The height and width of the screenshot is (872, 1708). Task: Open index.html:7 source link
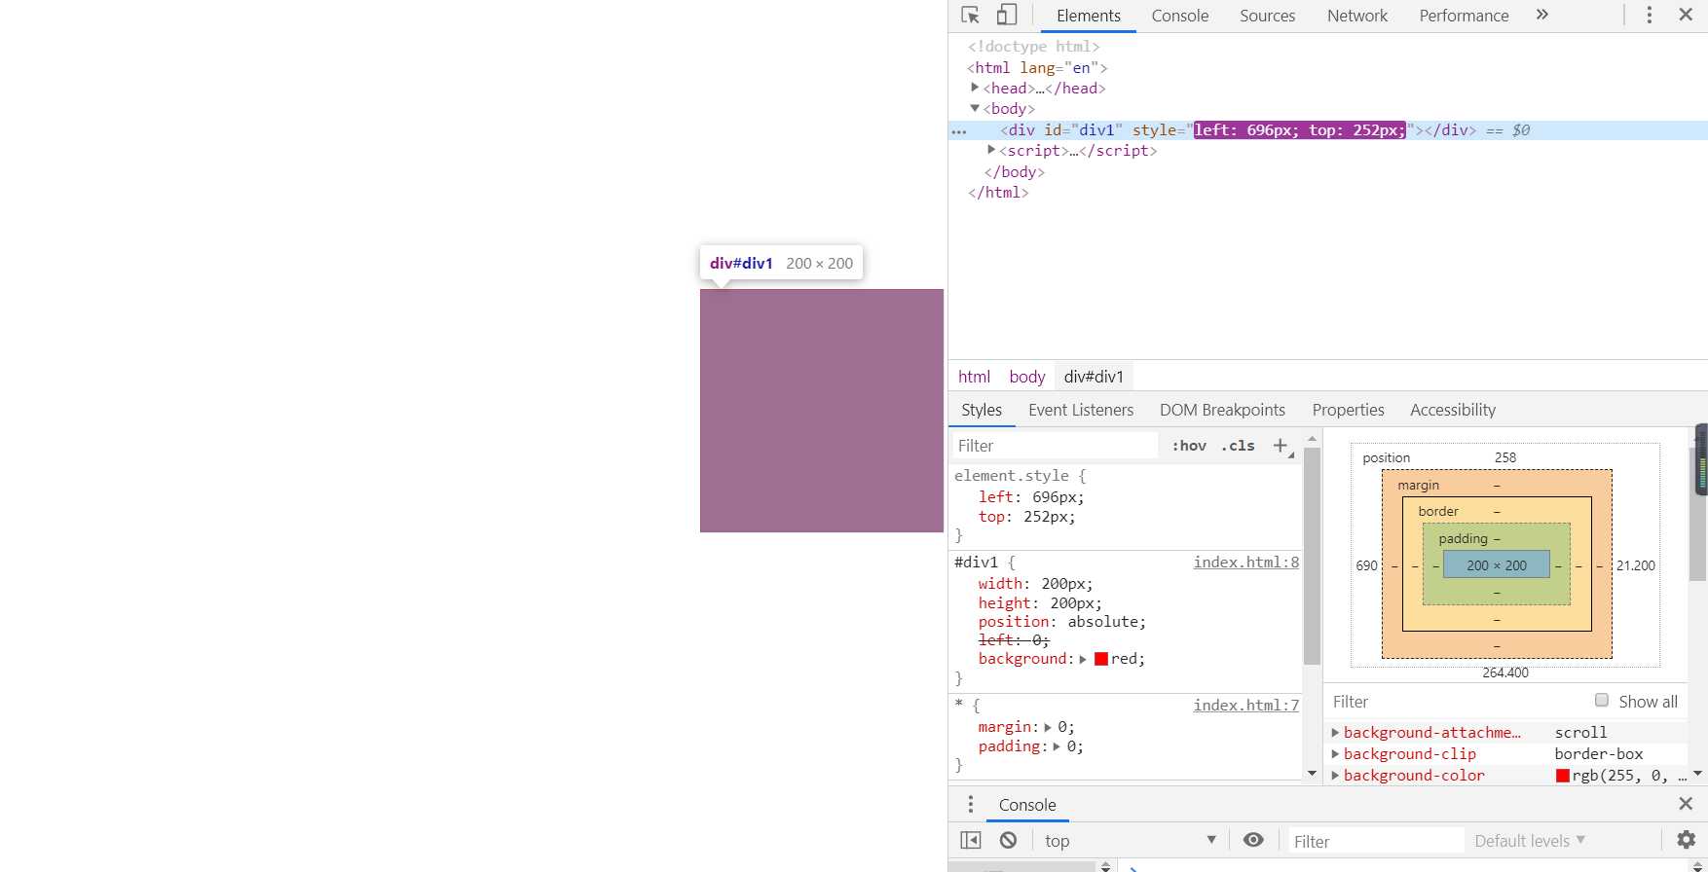point(1246,705)
